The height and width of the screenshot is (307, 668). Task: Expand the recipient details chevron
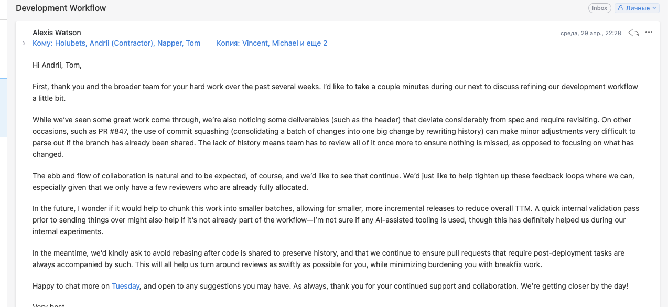click(x=24, y=44)
